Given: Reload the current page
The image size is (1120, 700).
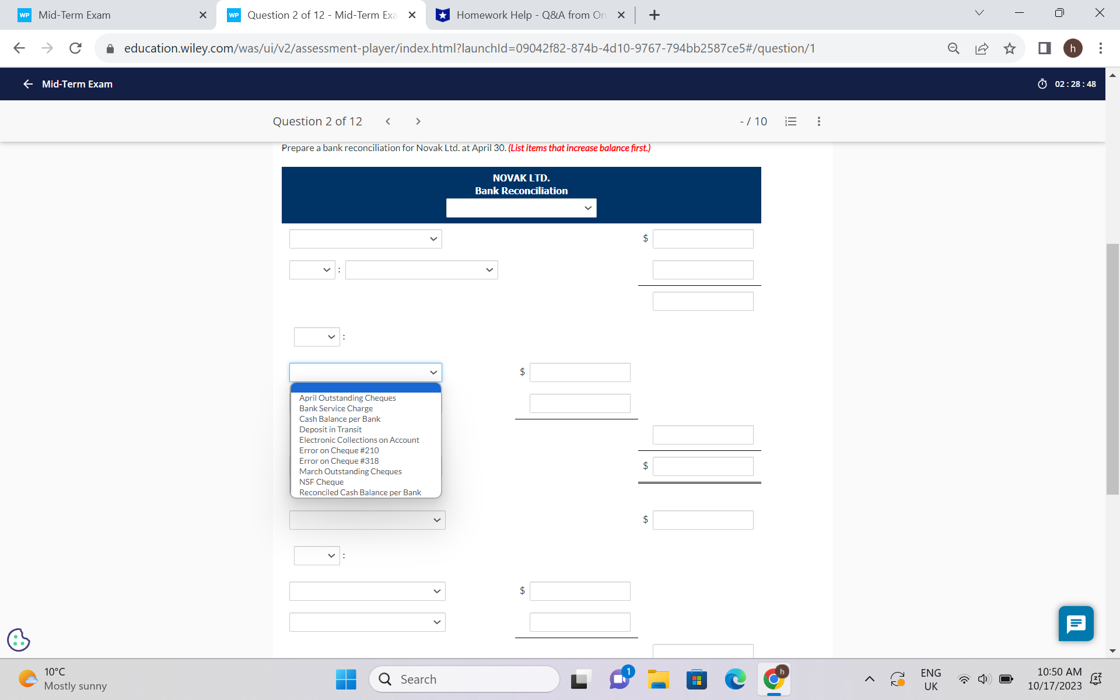Looking at the screenshot, I should (x=75, y=48).
